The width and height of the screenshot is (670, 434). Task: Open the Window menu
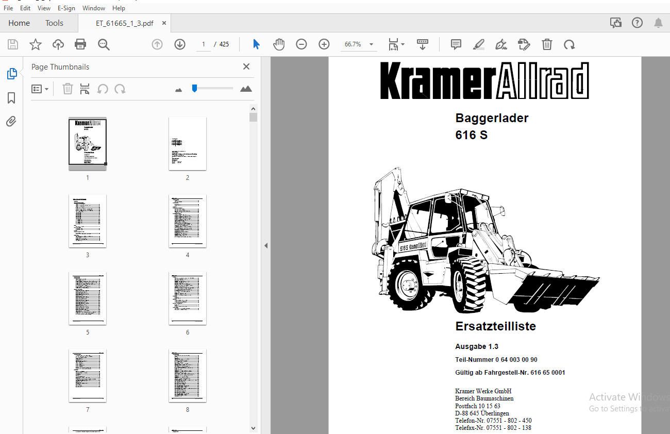[94, 8]
